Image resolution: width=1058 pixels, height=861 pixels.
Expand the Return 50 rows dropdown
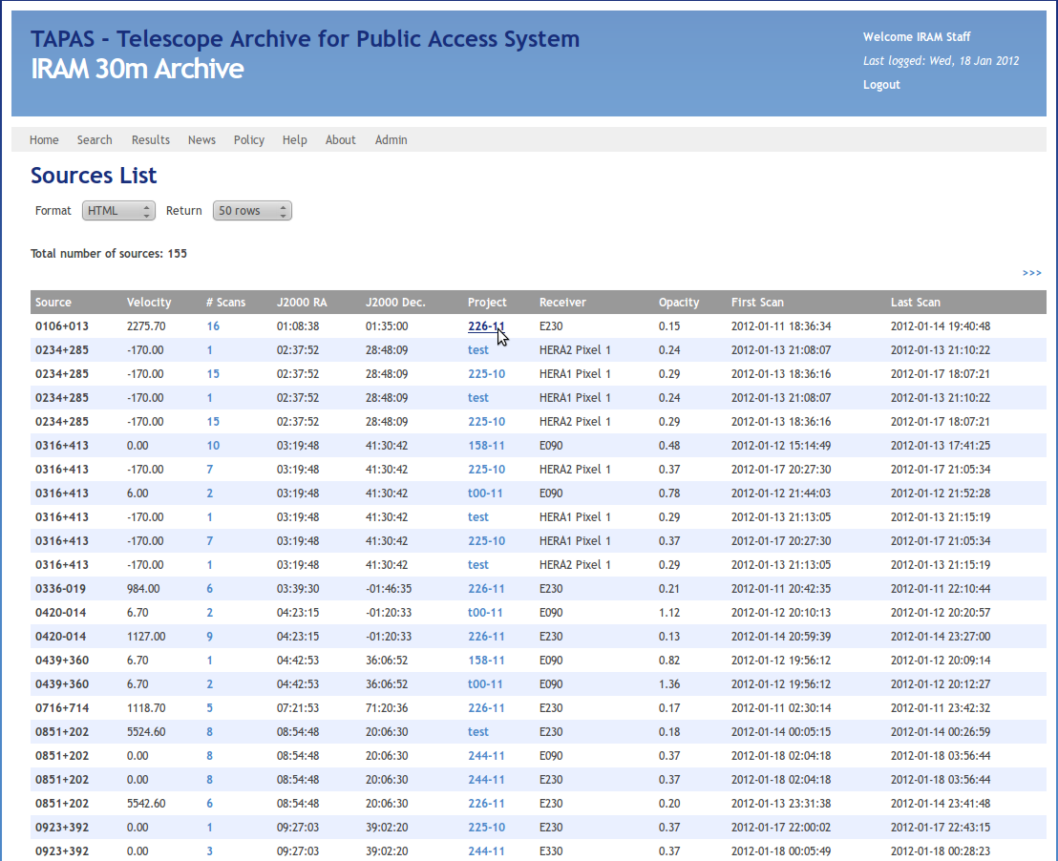(x=252, y=211)
